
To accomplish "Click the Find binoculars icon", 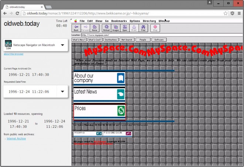I will pos(143,28).
